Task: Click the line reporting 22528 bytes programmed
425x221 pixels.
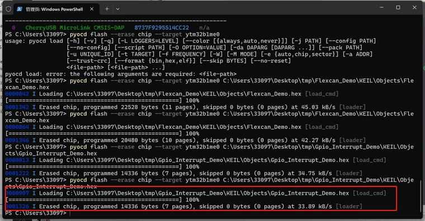Action: pyautogui.click(x=186, y=107)
